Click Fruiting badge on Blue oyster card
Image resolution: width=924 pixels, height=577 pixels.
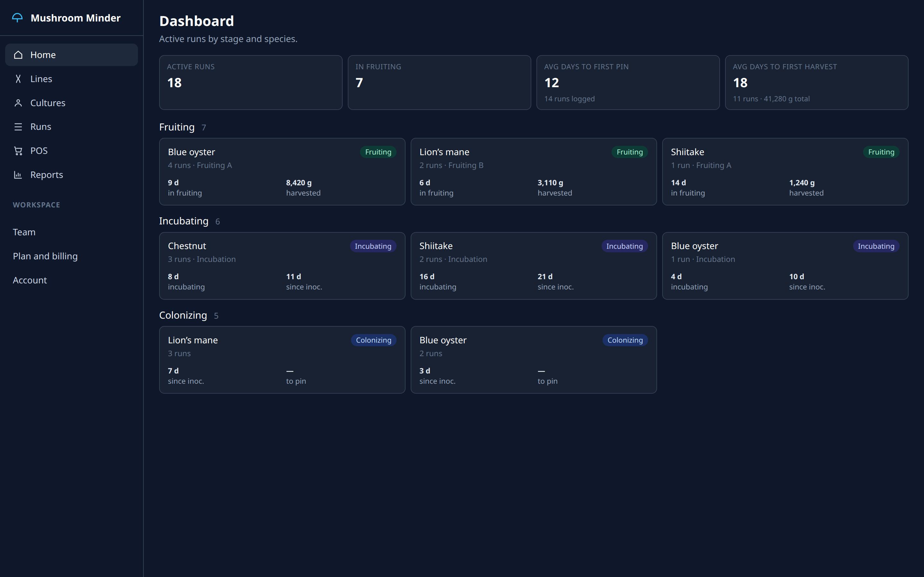pos(378,152)
